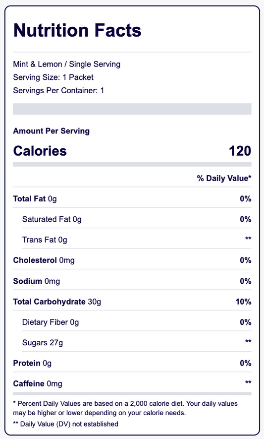Click the Daily Value not established footnote
Viewport: 264px width, 439px height.
(66, 424)
